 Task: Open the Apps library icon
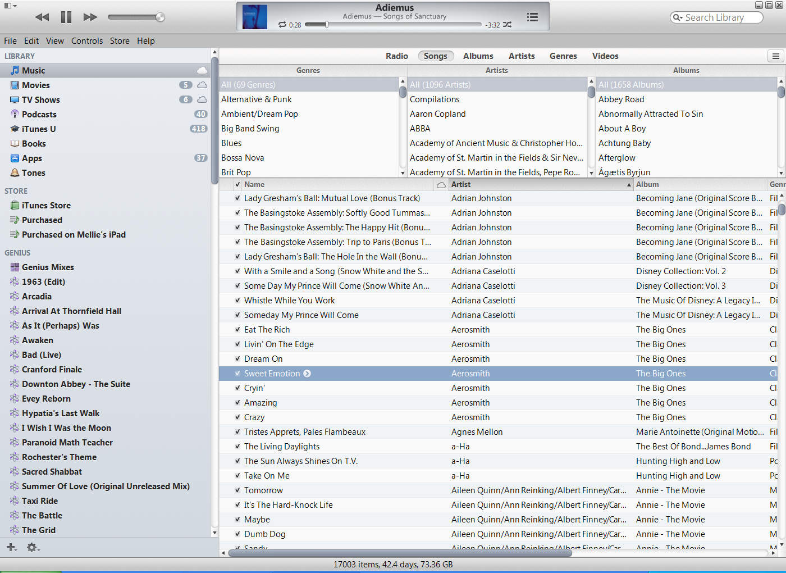[x=15, y=158]
